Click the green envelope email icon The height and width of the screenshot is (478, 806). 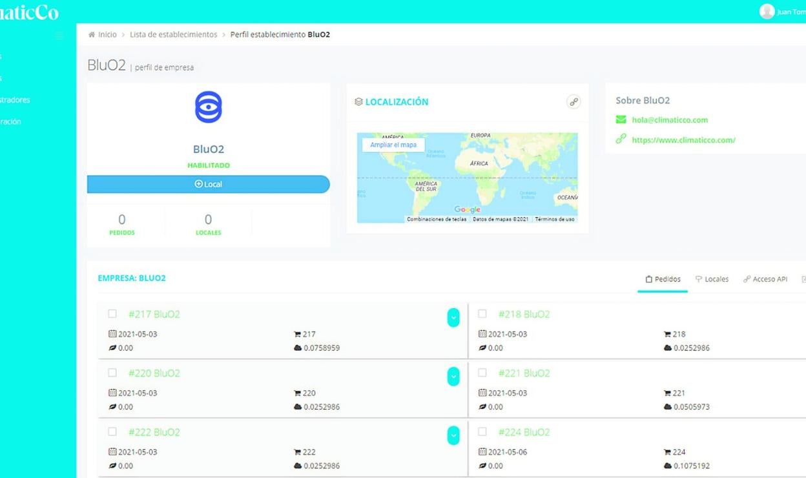coord(621,119)
